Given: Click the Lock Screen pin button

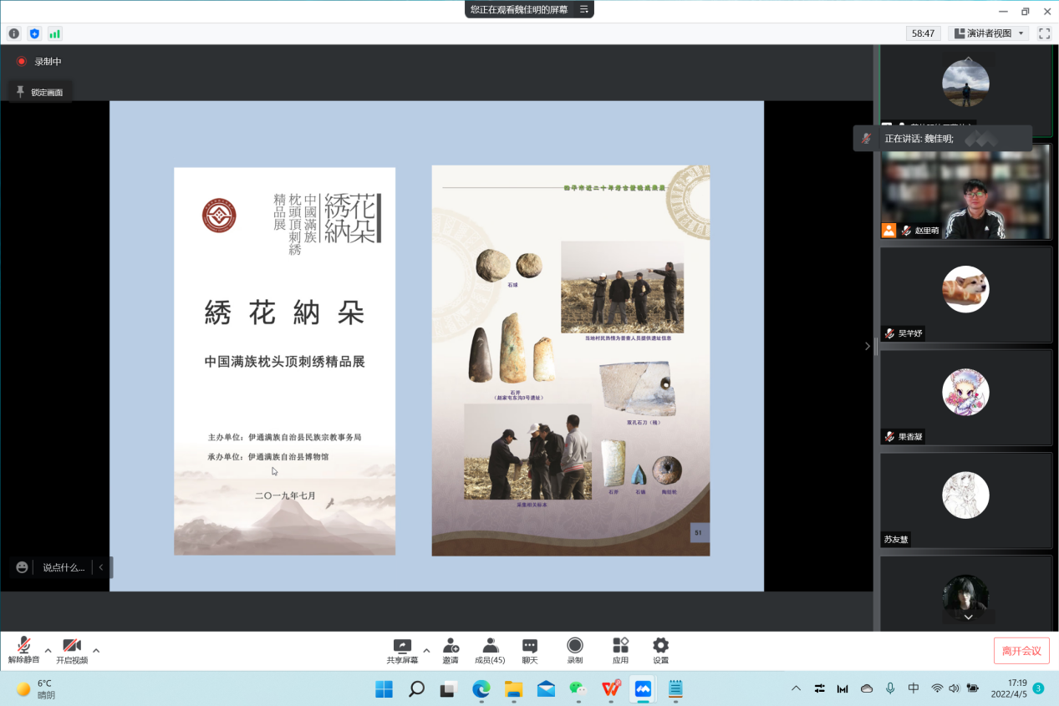Looking at the screenshot, I should coord(39,92).
